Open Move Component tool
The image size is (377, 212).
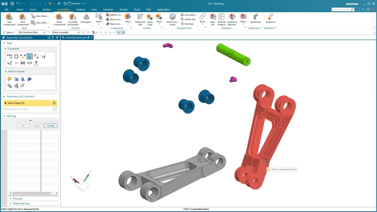(59, 20)
